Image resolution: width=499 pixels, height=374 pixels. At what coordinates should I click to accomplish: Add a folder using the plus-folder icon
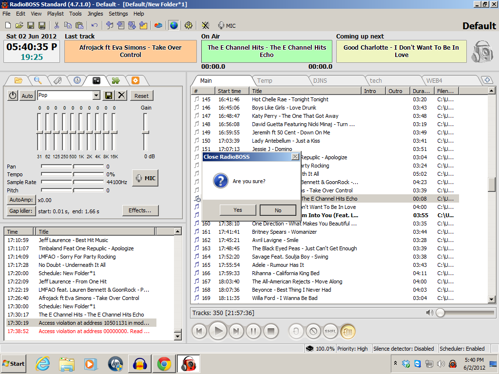pos(143,25)
